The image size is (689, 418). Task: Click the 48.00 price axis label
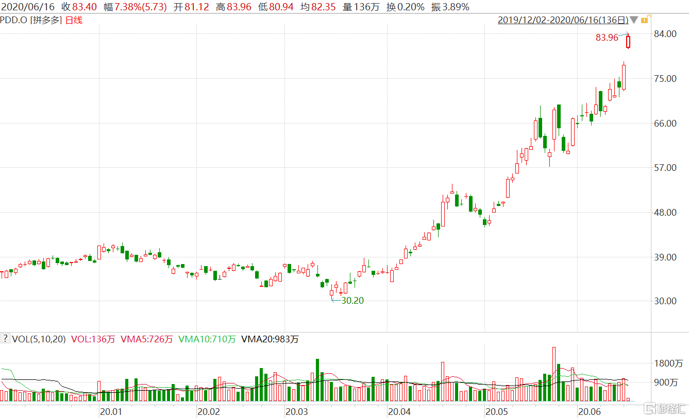click(x=665, y=212)
